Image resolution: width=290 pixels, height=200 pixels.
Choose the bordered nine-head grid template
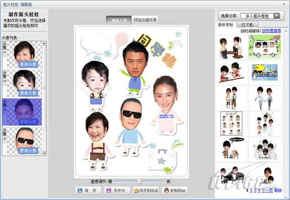pyautogui.click(x=231, y=123)
